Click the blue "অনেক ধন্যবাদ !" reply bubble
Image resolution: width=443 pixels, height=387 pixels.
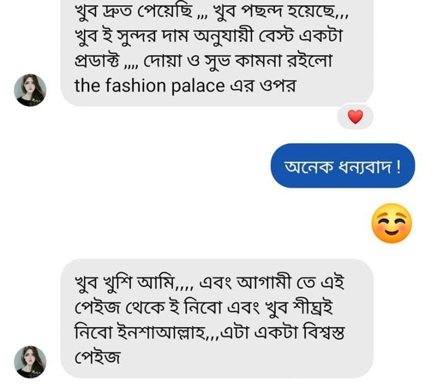tap(342, 165)
